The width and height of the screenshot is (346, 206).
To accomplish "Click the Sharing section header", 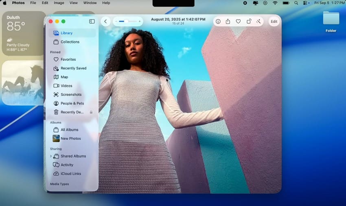I will [x=56, y=149].
